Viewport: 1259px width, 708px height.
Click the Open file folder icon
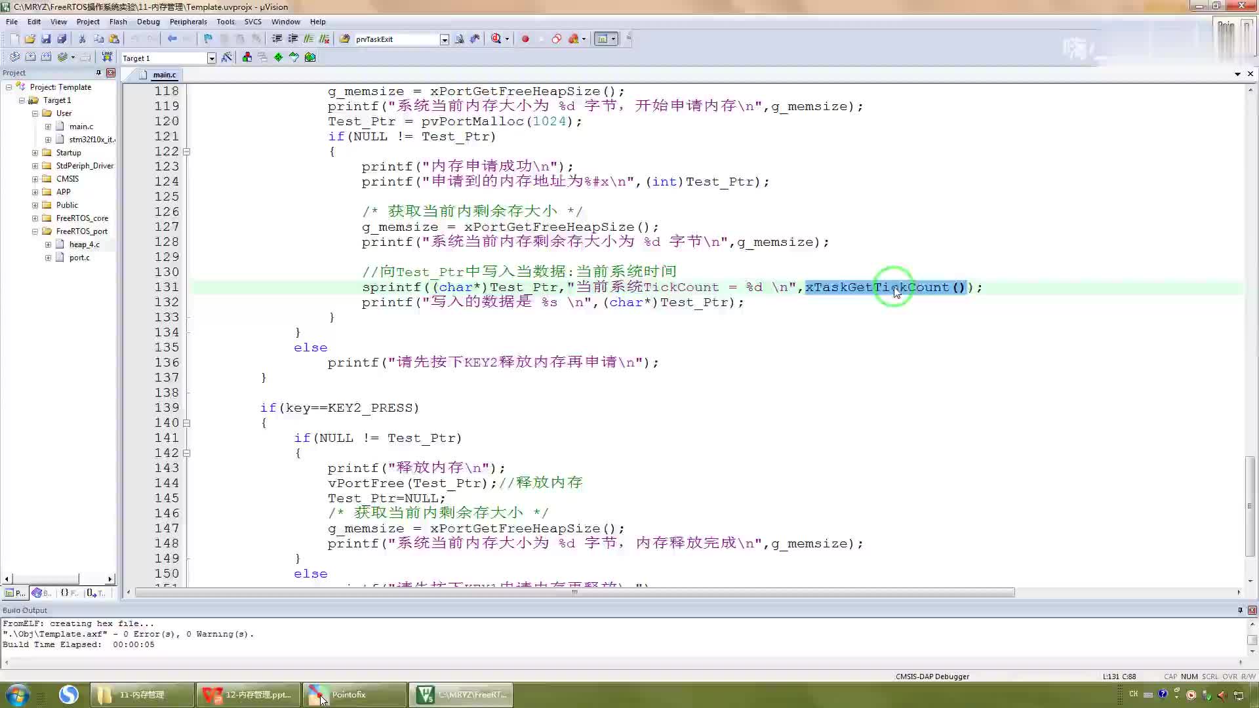pos(30,39)
